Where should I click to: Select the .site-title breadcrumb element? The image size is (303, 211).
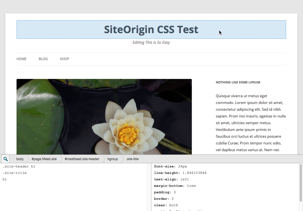(133, 159)
